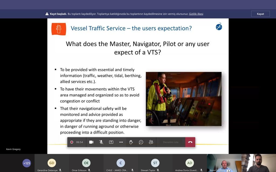
Task: Select Gerardine Delanoye's GD avatar
Action: click(52, 163)
